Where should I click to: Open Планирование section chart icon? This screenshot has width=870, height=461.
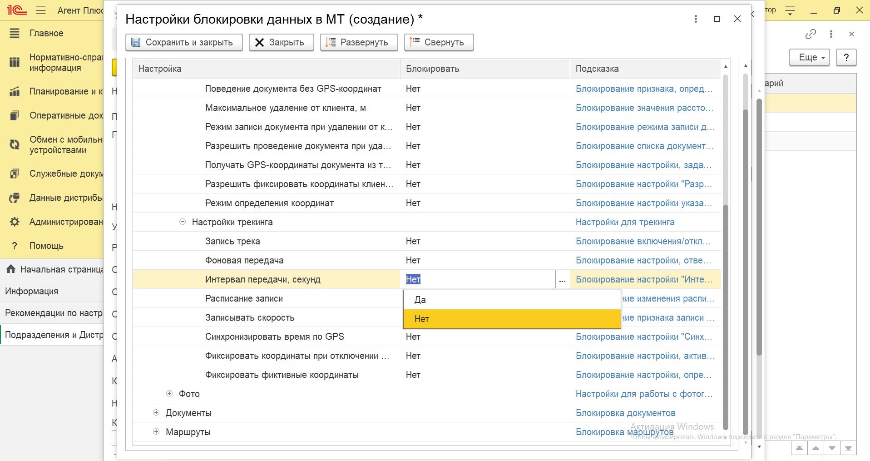click(15, 91)
